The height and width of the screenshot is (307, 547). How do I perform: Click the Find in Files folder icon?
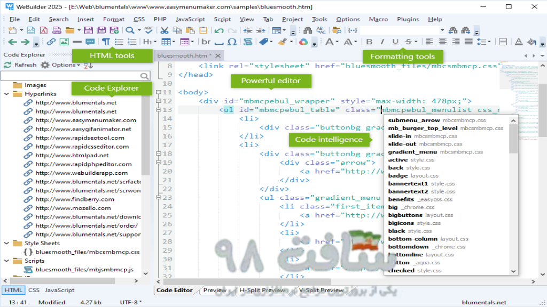(x=337, y=30)
